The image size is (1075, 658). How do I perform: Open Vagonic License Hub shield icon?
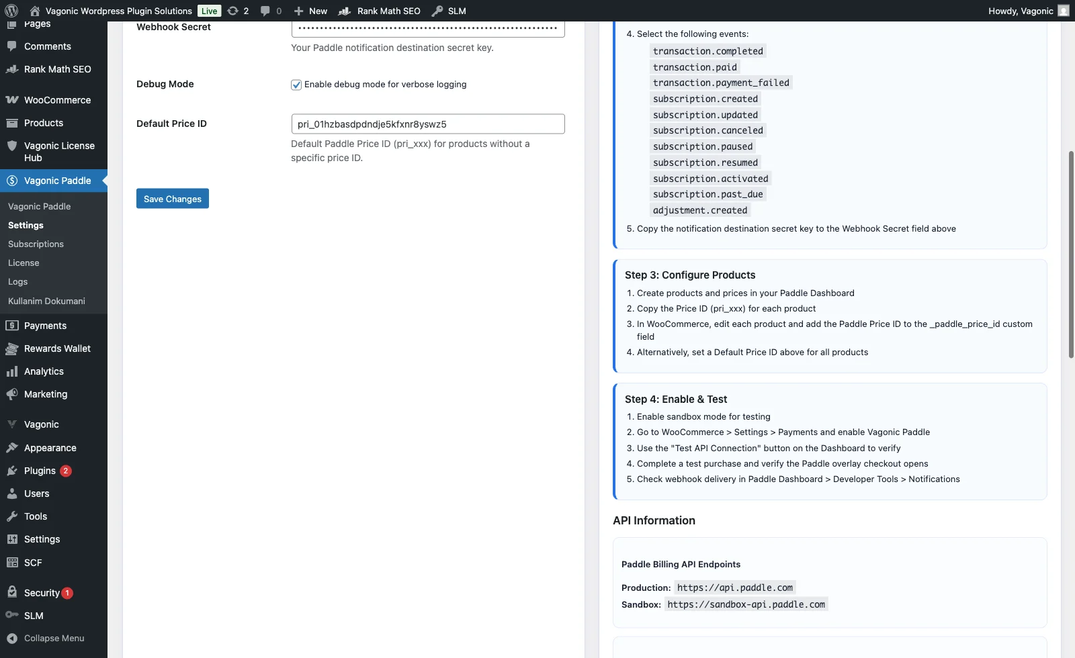click(x=12, y=146)
